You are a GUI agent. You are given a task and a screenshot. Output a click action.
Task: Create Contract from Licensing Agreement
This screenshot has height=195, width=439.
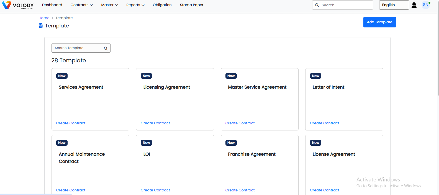point(155,123)
